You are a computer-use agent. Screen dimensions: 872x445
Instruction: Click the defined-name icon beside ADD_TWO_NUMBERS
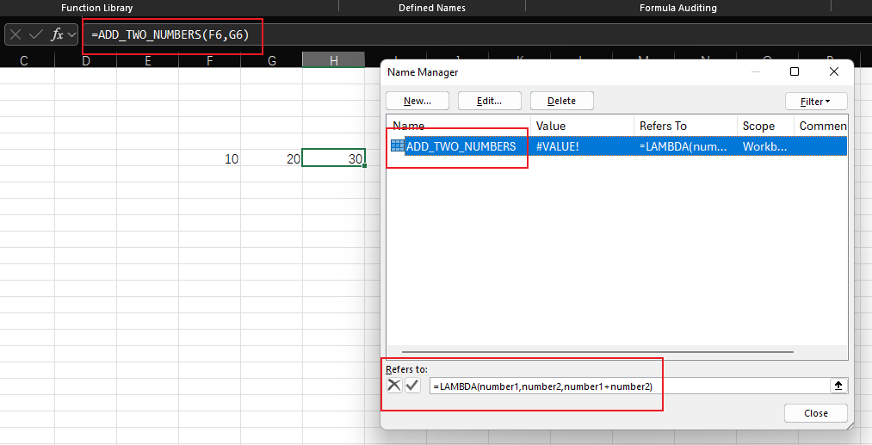pos(397,146)
